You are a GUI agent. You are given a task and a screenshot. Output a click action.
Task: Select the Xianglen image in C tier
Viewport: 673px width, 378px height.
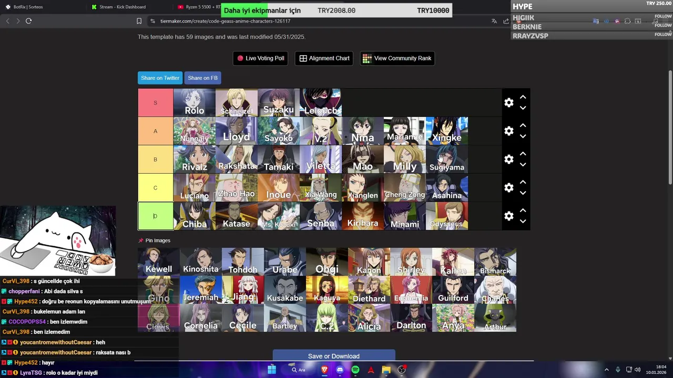click(363, 187)
